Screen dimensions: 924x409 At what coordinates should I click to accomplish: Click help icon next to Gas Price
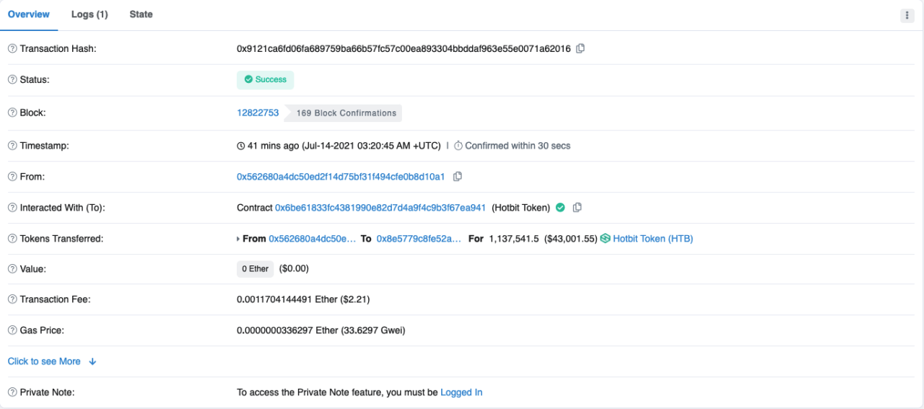tap(12, 330)
